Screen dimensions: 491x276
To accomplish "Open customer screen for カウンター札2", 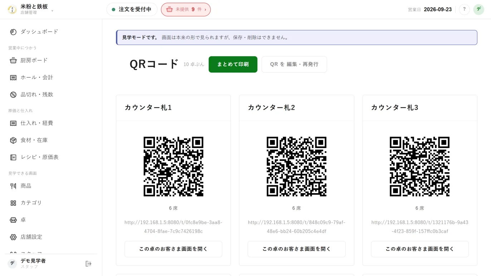I will [297, 249].
